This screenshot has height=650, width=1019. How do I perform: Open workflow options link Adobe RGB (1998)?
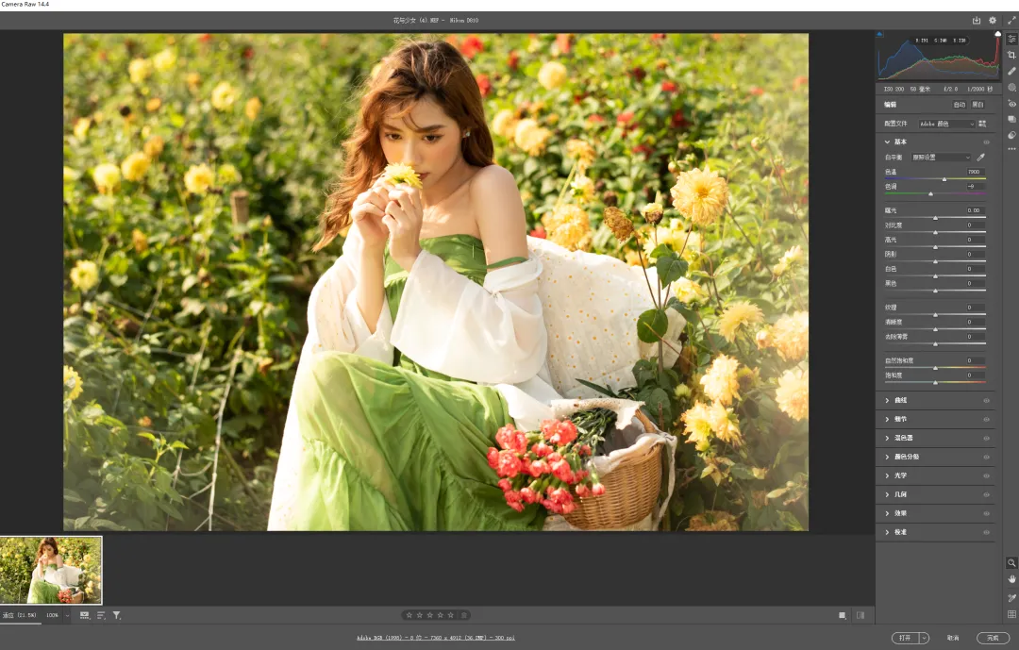[435, 638]
